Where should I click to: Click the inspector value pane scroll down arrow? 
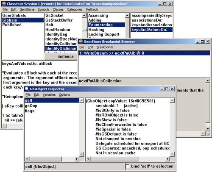172,154
